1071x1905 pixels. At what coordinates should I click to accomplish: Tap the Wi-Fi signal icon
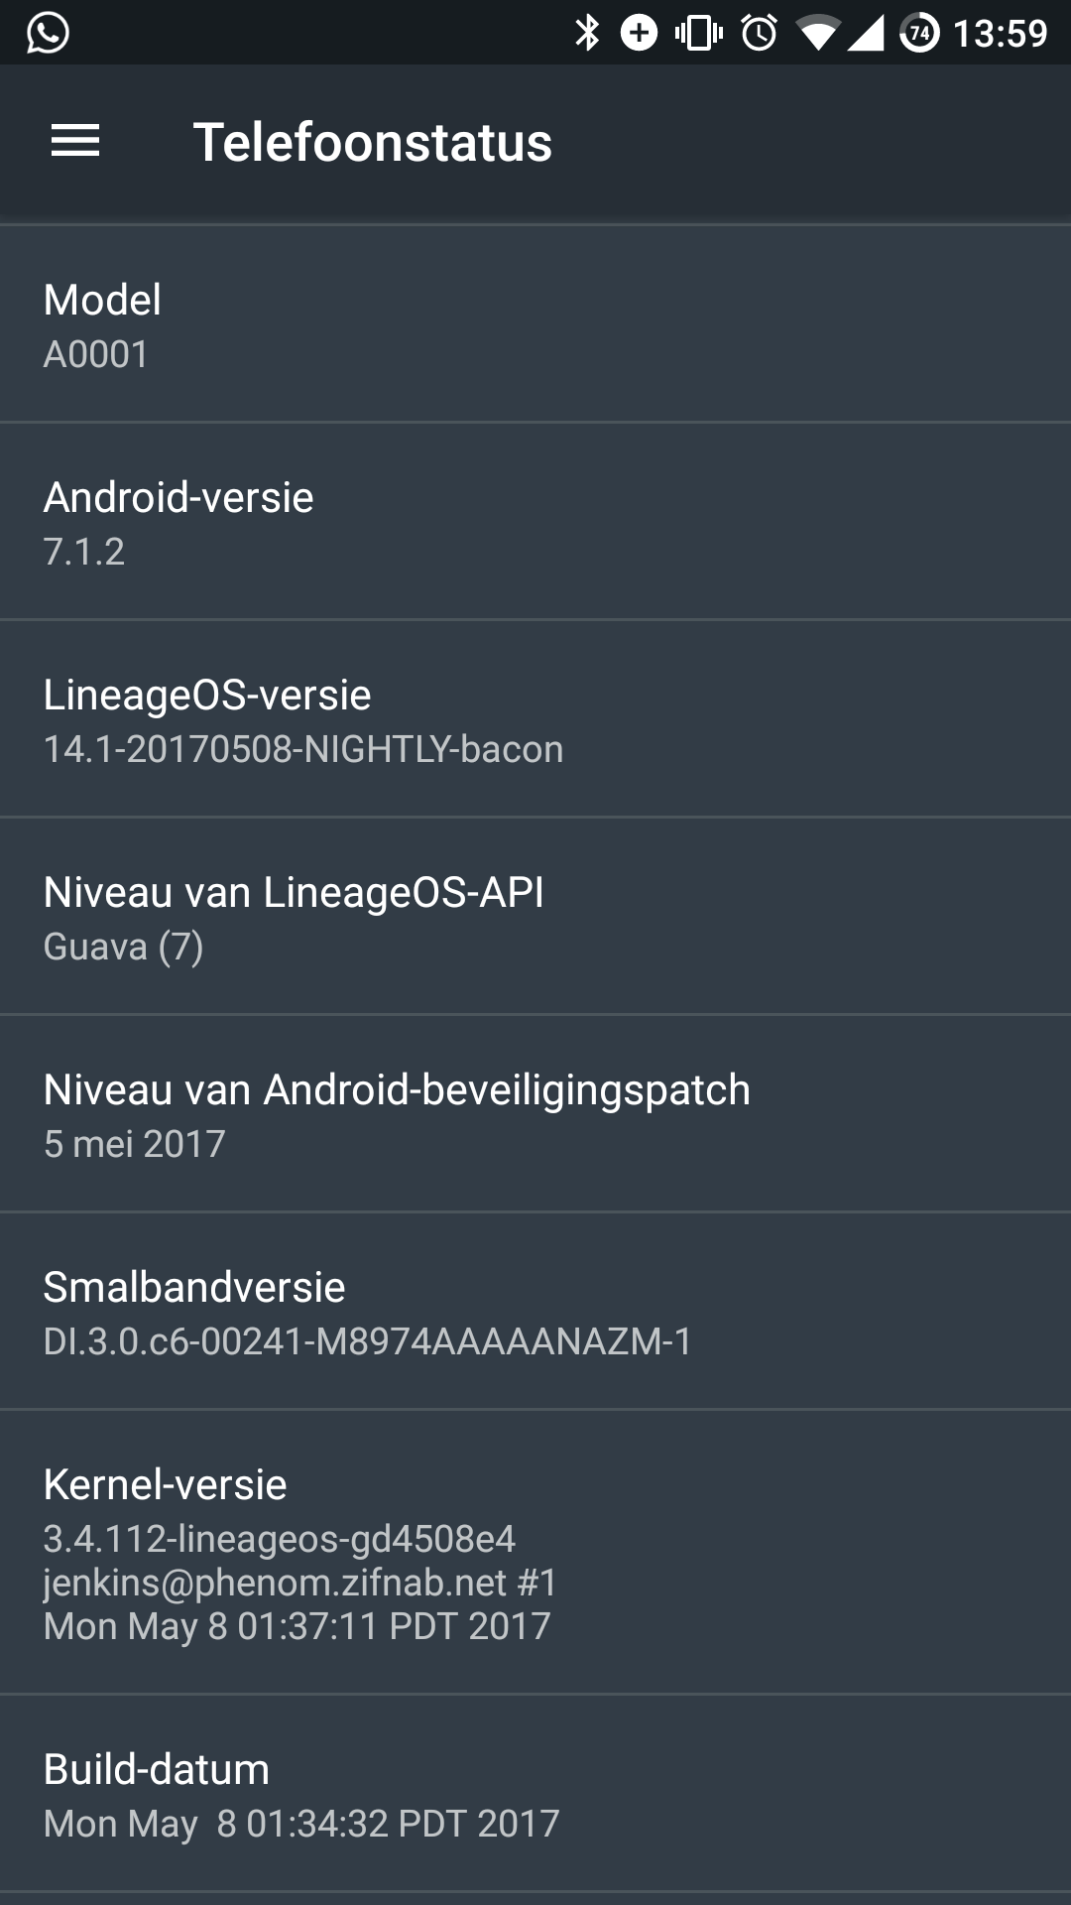[818, 34]
